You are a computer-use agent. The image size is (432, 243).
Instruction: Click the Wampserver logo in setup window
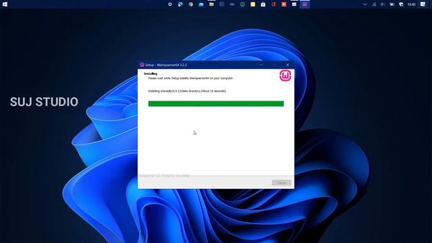(286, 76)
